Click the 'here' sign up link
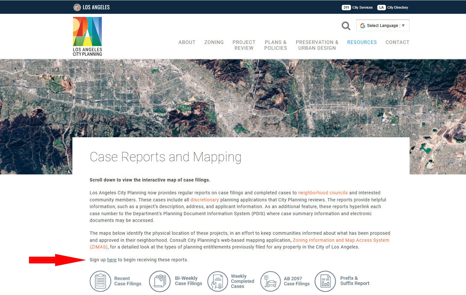 tap(112, 260)
